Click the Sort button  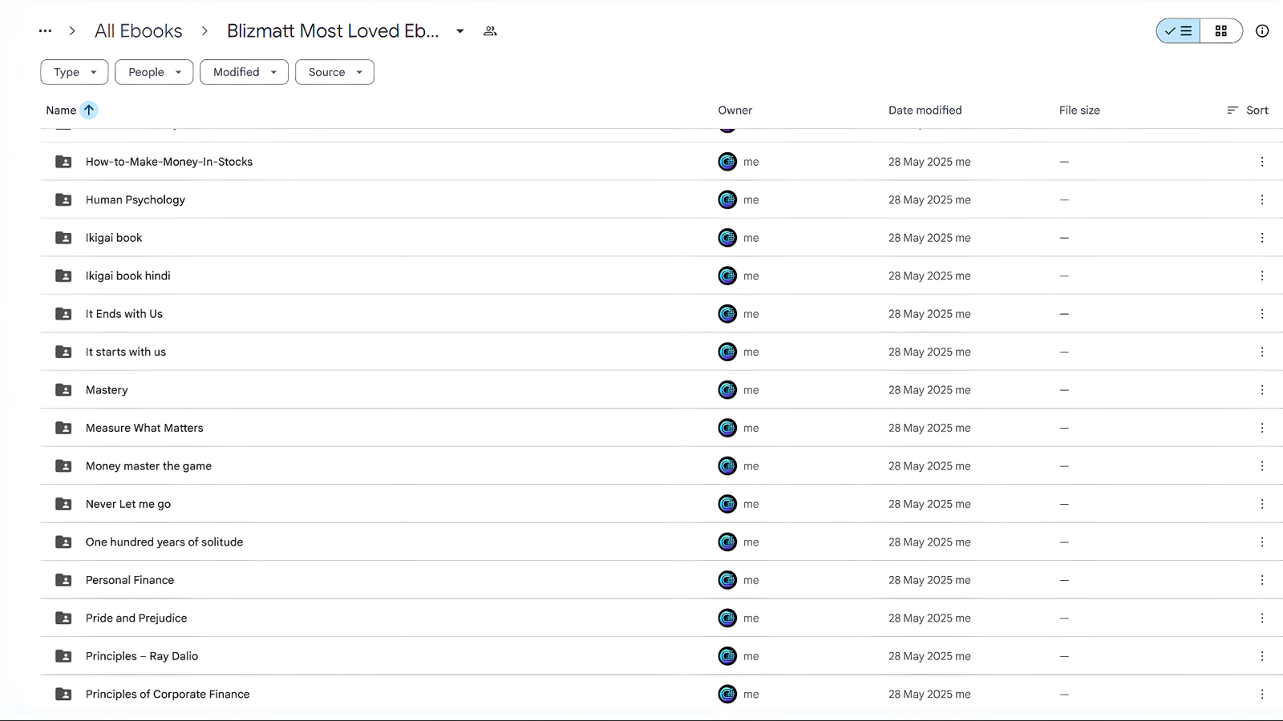click(x=1248, y=111)
